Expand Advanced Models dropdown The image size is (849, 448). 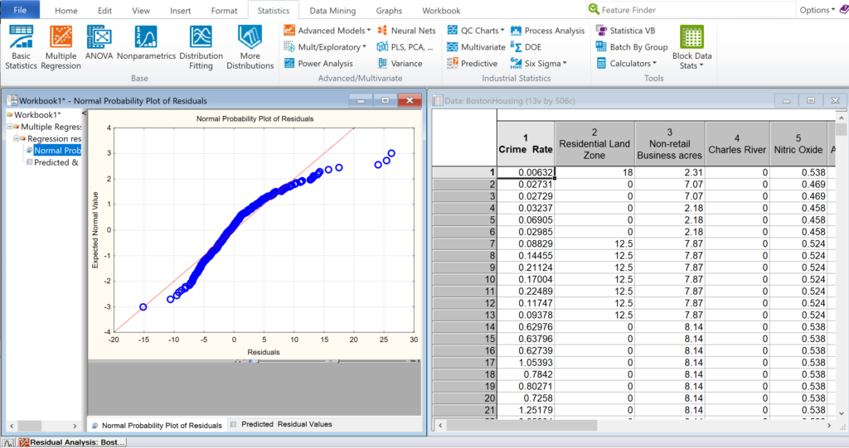(327, 31)
